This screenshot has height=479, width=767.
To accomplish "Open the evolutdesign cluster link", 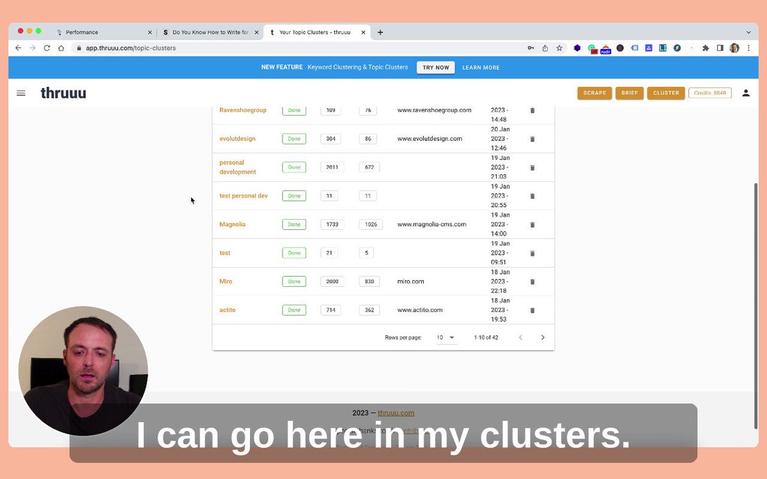I will 237,139.
